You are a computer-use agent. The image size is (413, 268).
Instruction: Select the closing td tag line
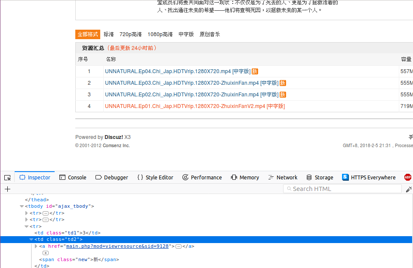(42, 265)
